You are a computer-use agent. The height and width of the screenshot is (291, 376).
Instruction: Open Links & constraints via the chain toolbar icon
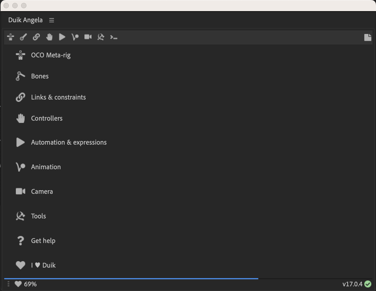point(36,37)
